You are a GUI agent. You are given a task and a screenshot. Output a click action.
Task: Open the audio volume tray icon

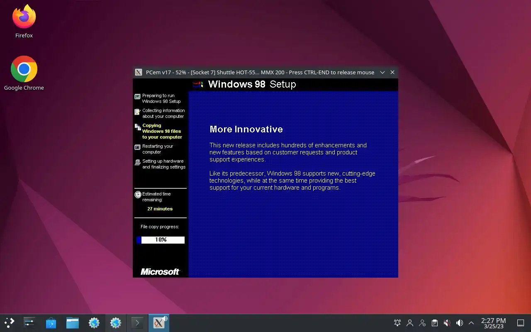459,323
